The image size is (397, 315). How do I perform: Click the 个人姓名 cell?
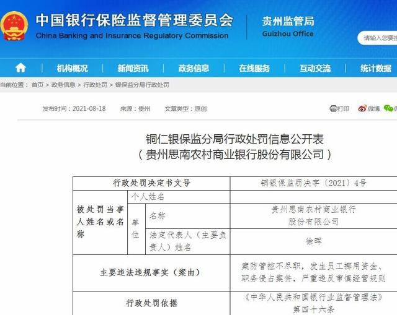tap(179, 197)
